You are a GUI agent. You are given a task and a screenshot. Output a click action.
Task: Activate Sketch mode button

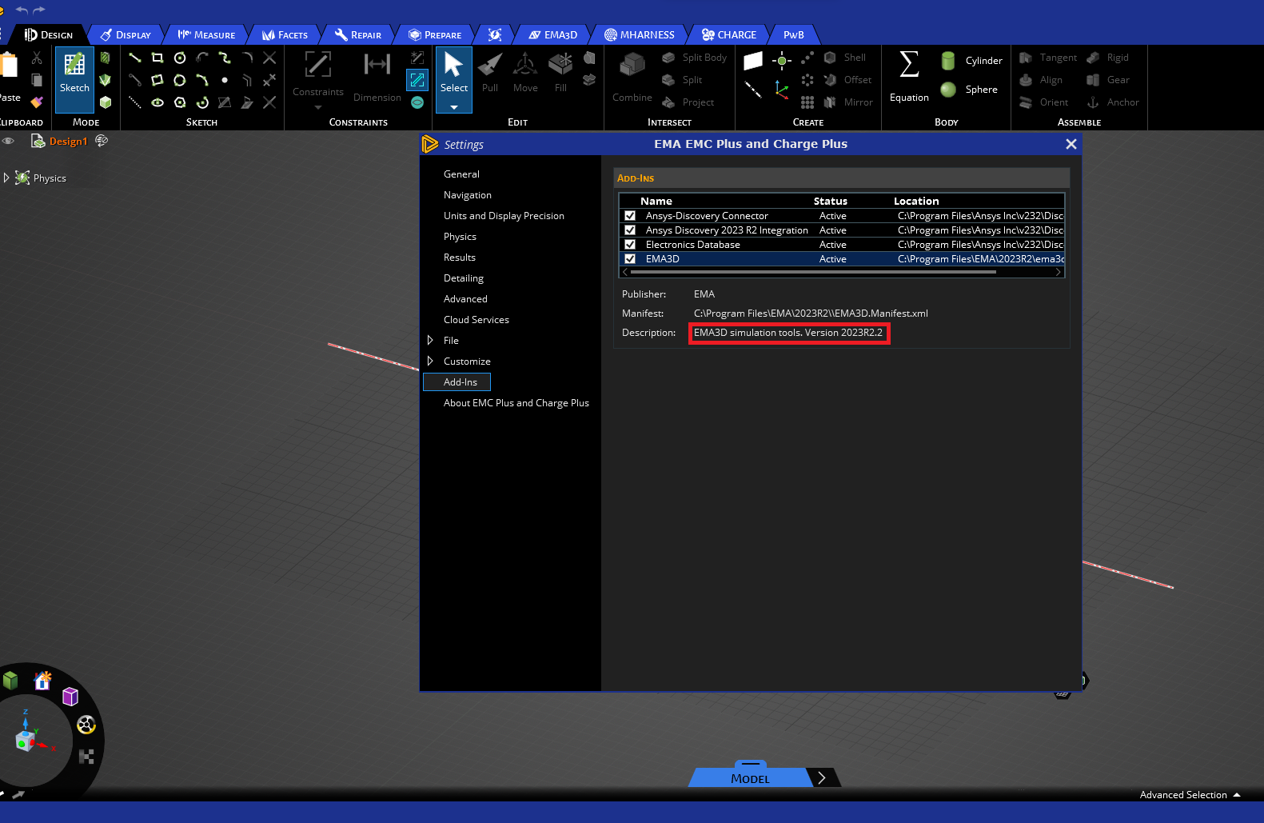pos(74,79)
